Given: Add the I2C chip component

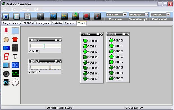Looking at the screenshot, I should (x=6, y=82).
